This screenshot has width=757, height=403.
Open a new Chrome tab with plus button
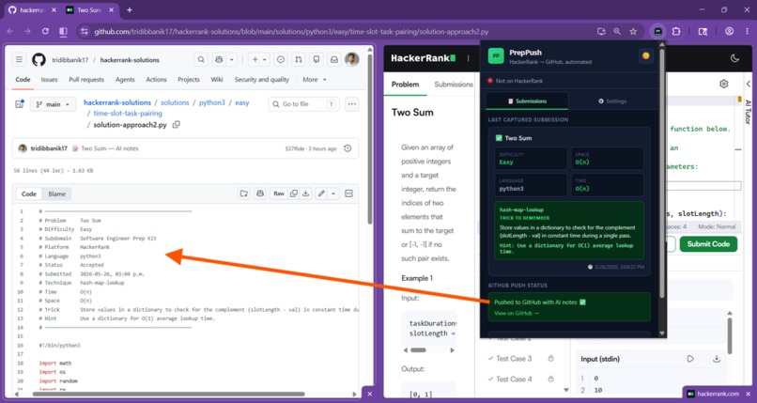pyautogui.click(x=130, y=9)
